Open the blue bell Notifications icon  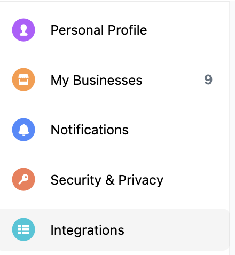coord(23,130)
